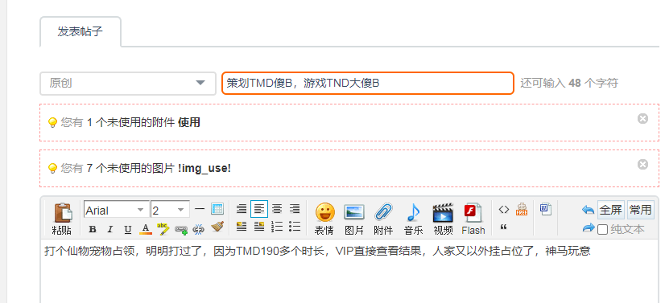Image resolution: width=665 pixels, height=303 pixels.
Task: Click the 还可输入 48 个字符 counter text
Action: click(569, 83)
